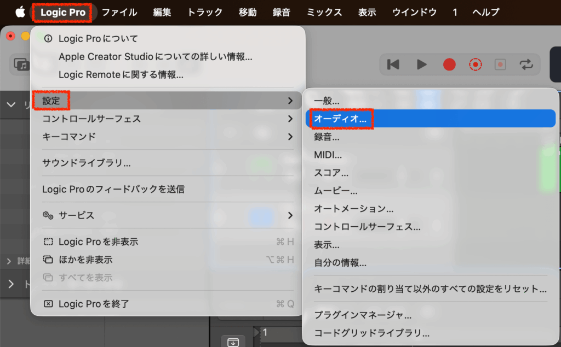Image resolution: width=561 pixels, height=347 pixels.
Task: Toggle Cycle mode loop button
Action: (x=526, y=64)
